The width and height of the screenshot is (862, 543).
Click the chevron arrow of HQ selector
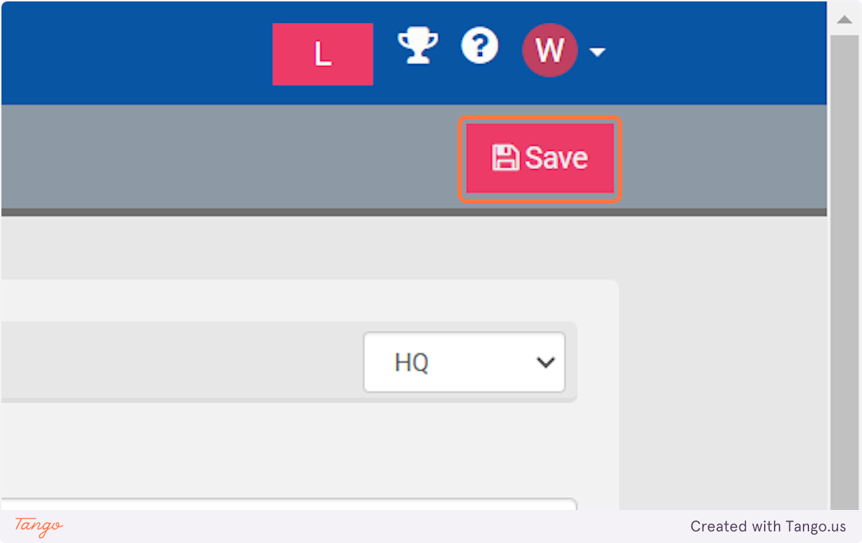click(x=546, y=363)
